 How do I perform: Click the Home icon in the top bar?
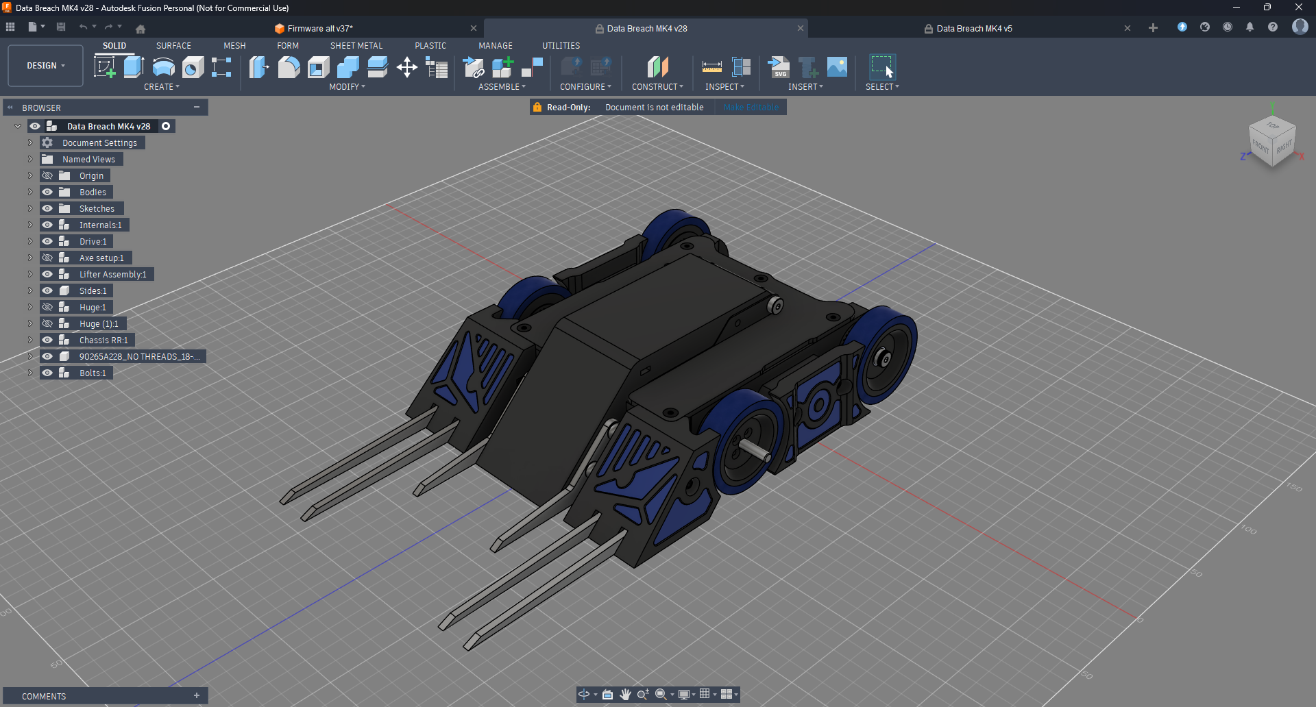(141, 29)
